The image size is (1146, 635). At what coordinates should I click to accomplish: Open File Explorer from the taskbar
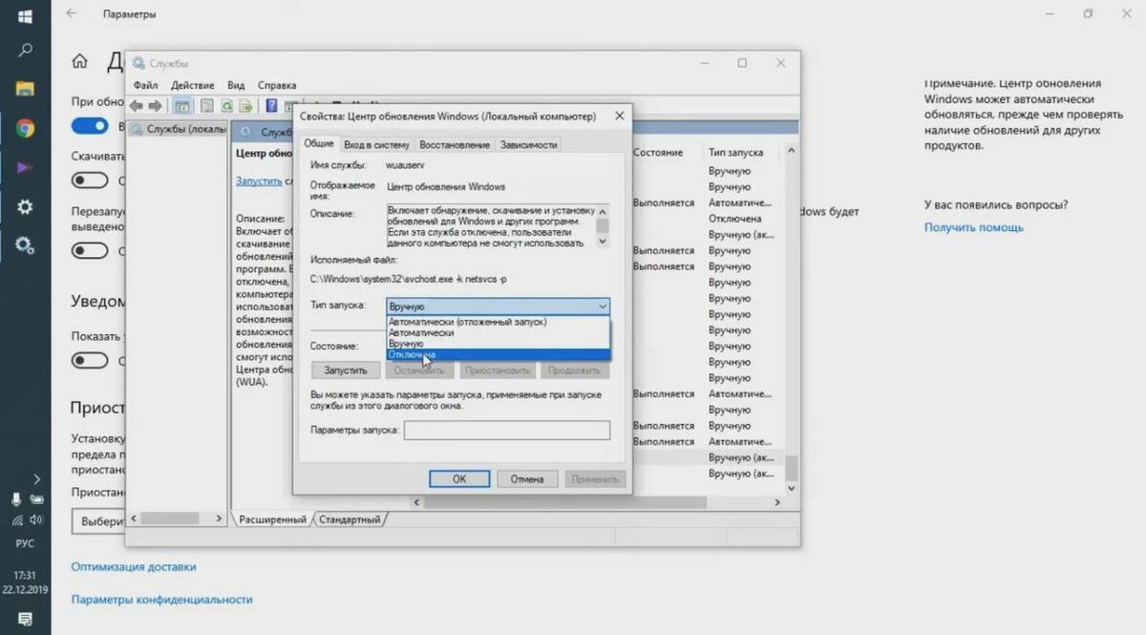pos(25,89)
